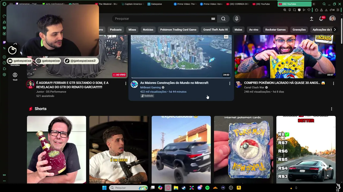This screenshot has width=343, height=192.
Task: Open the GX Cleaner sidebar icon
Action: (4, 22)
